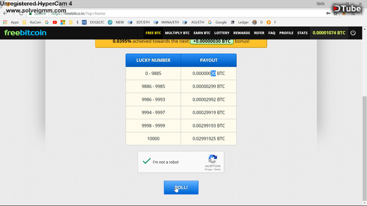The height and width of the screenshot is (206, 367).
Task: View the STATS page
Action: 302,33
